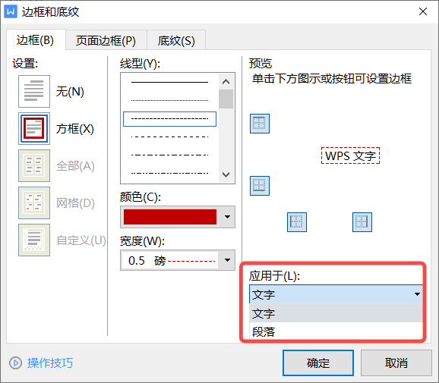Click the line style scrollbar thumb
This screenshot has width=439, height=383.
(226, 99)
